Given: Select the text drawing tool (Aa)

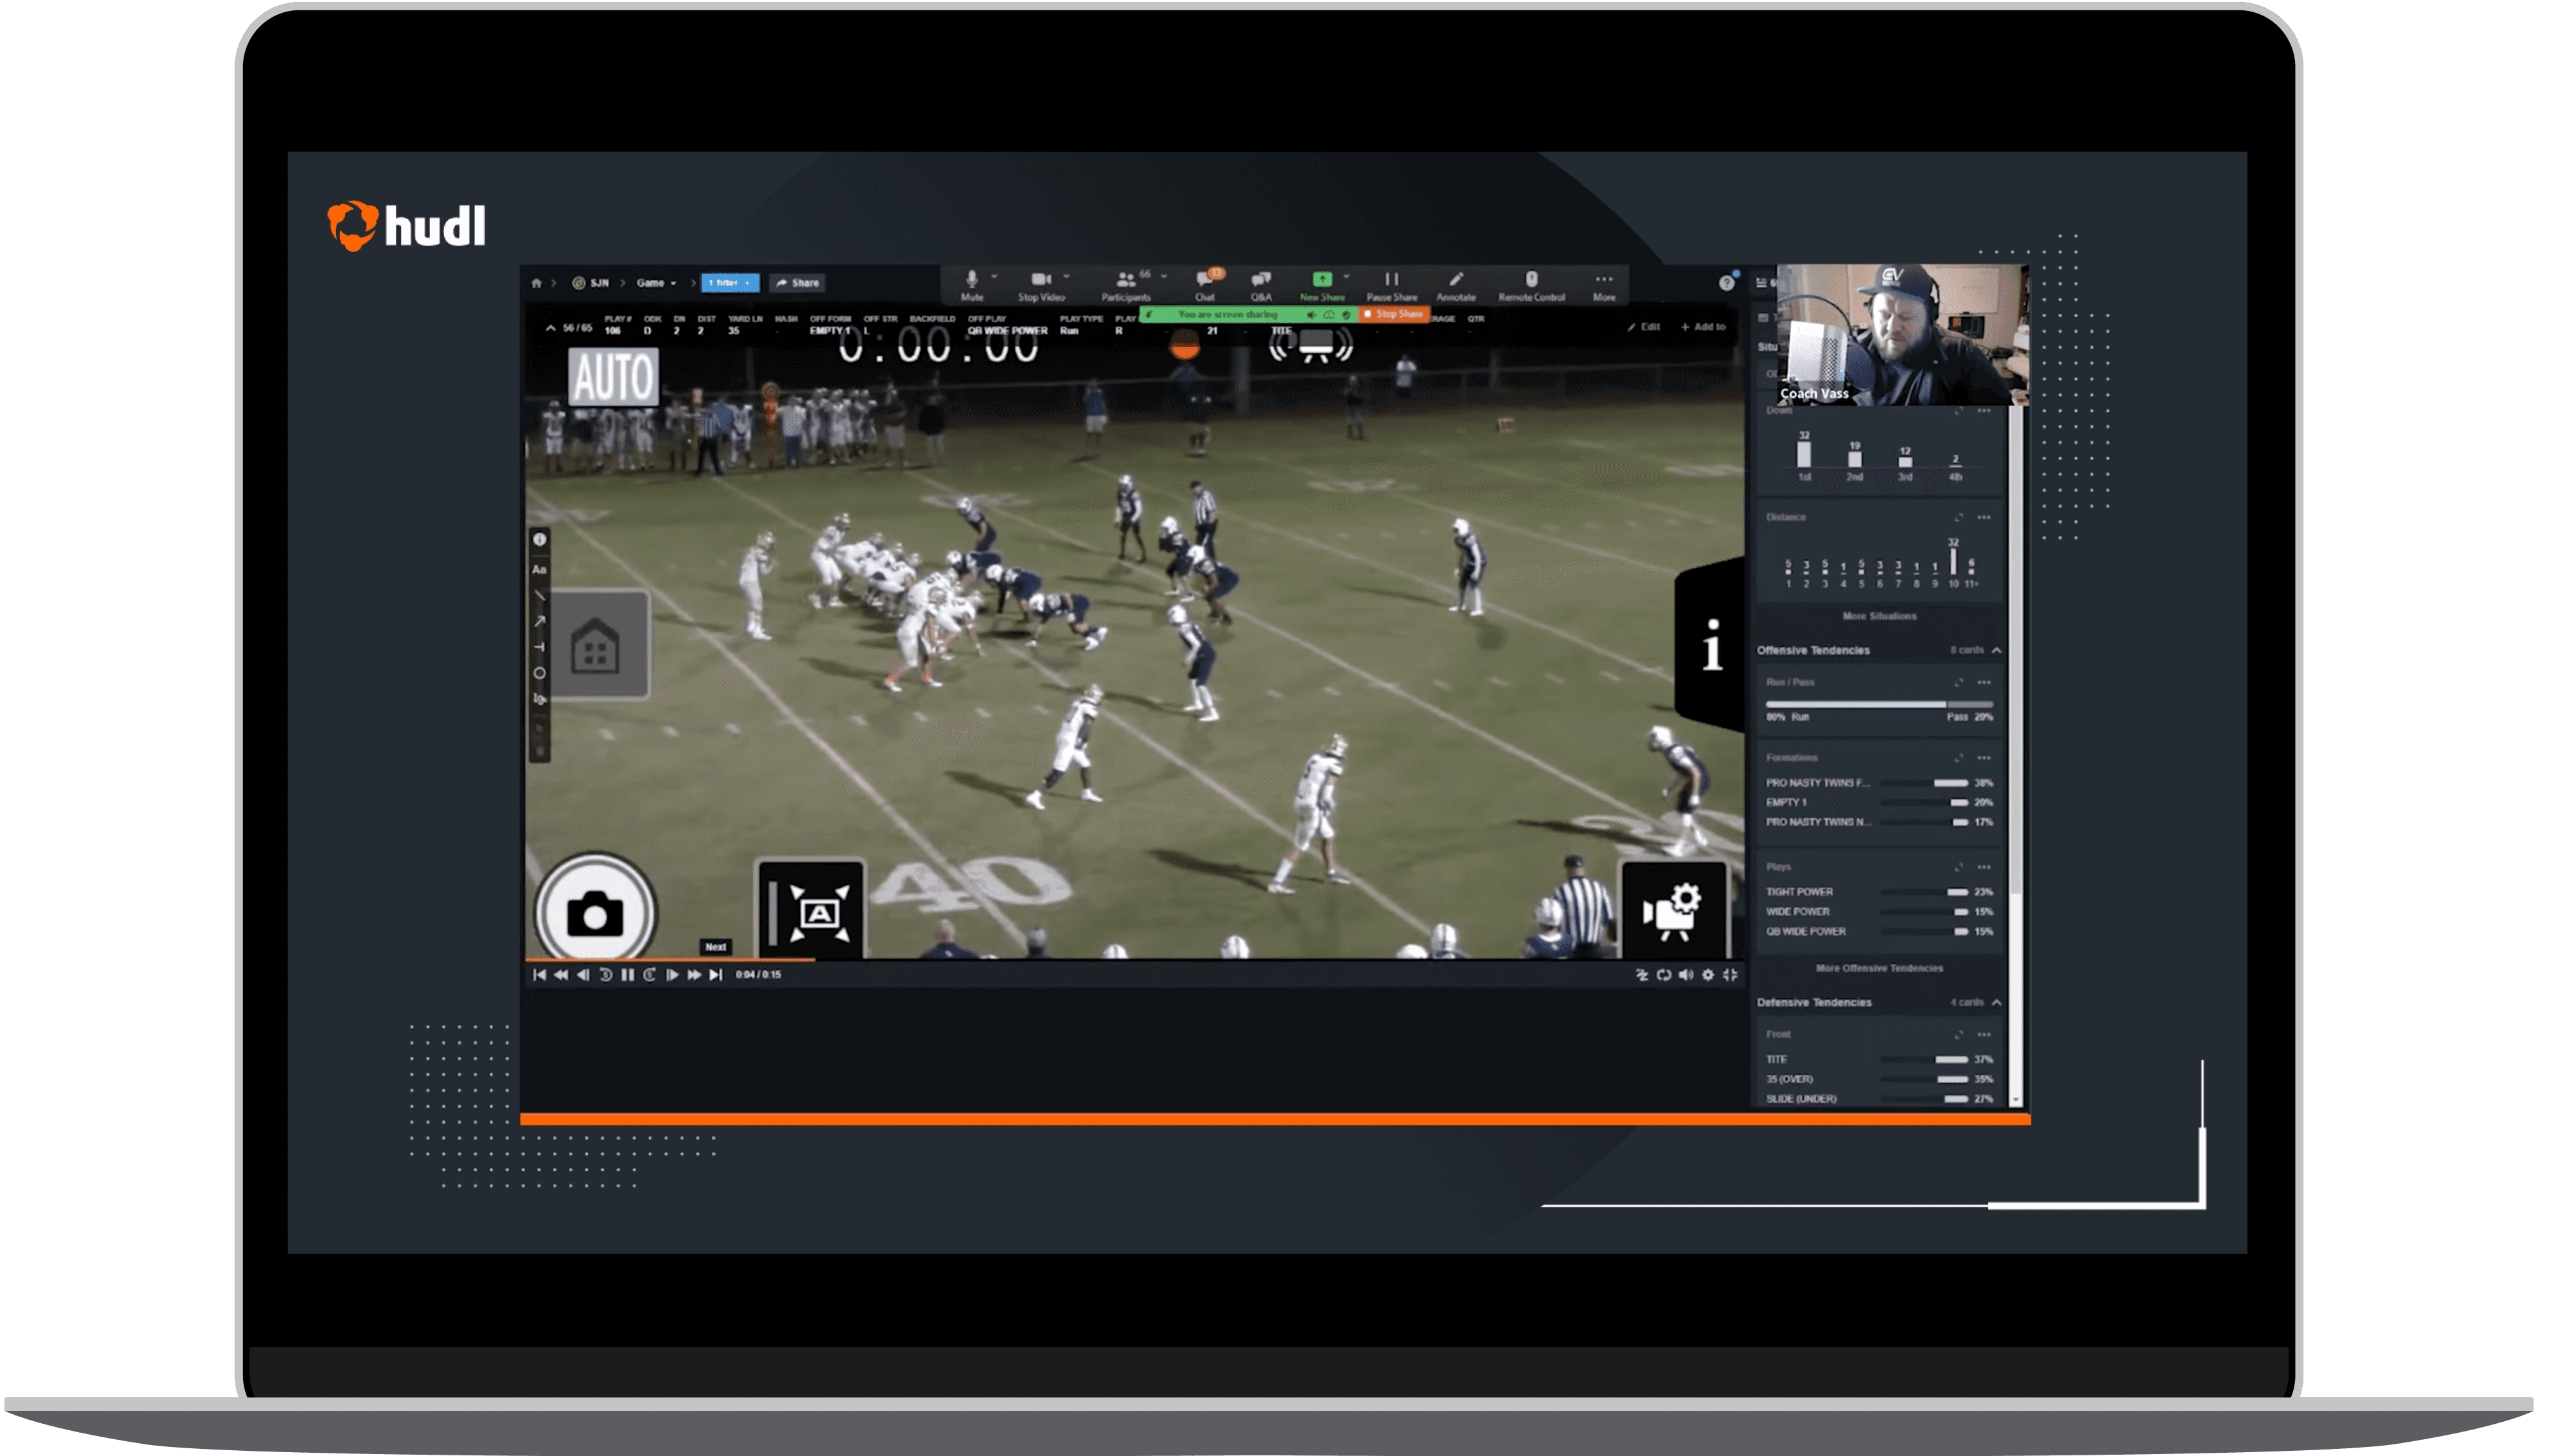Looking at the screenshot, I should click(x=539, y=570).
